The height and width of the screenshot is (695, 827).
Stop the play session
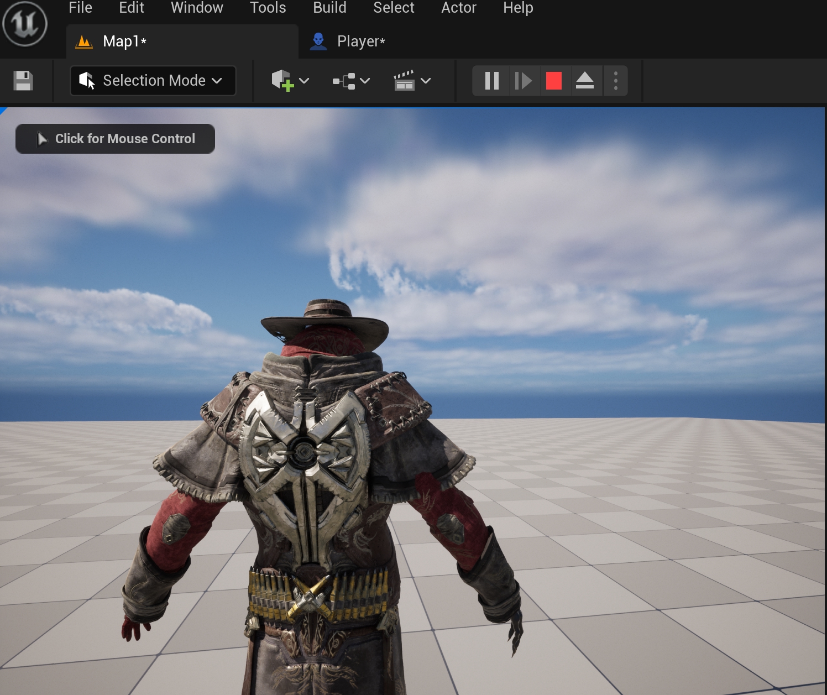pyautogui.click(x=554, y=81)
